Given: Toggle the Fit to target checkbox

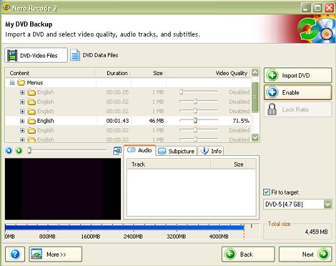Looking at the screenshot, I should point(266,192).
